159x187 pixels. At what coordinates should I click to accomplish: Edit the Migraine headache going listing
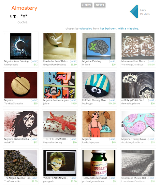pyautogui.click(x=74, y=100)
